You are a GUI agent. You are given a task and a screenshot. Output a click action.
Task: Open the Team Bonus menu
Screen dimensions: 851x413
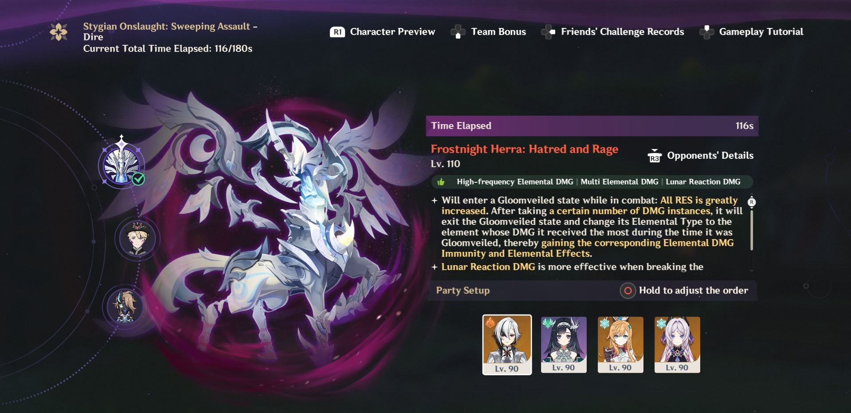498,32
